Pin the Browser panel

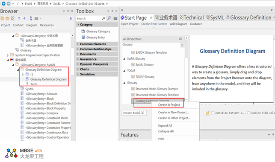(x=68, y=11)
